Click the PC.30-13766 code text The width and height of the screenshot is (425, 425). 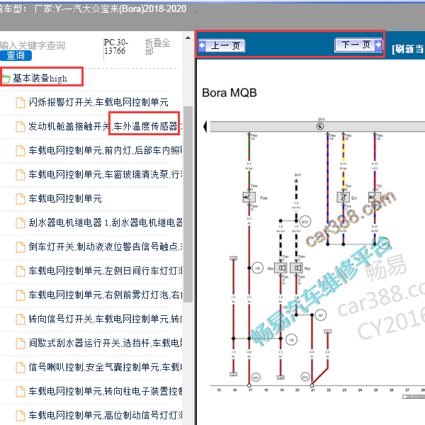tap(115, 47)
